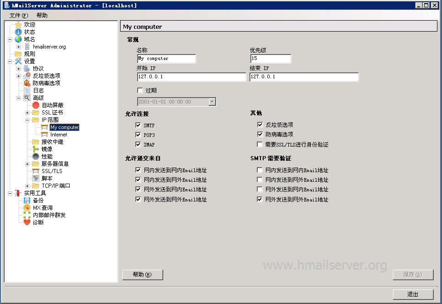Click the 退出 button
The height and width of the screenshot is (304, 442).
(413, 294)
